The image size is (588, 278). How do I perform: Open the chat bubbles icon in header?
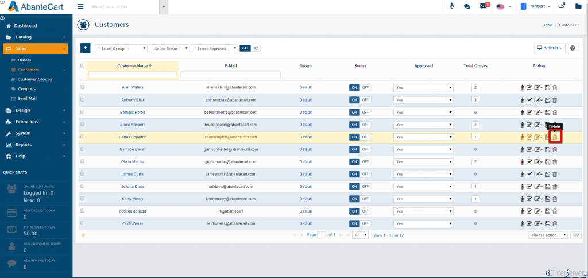[467, 6]
